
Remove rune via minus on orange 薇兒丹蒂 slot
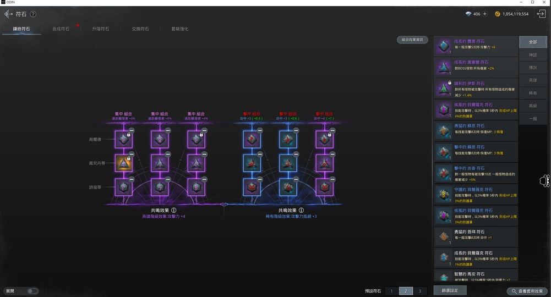[132, 154]
